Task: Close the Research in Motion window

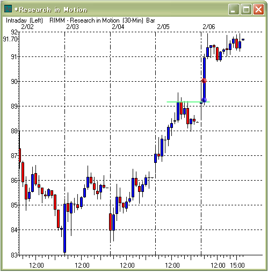Action: click(258, 9)
